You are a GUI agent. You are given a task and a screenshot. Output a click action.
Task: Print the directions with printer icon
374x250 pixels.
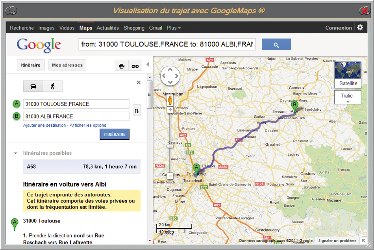click(x=122, y=66)
